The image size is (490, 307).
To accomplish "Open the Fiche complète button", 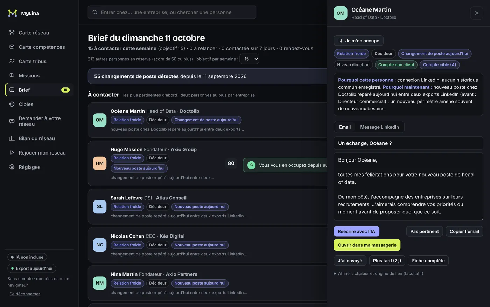I will [x=428, y=261].
